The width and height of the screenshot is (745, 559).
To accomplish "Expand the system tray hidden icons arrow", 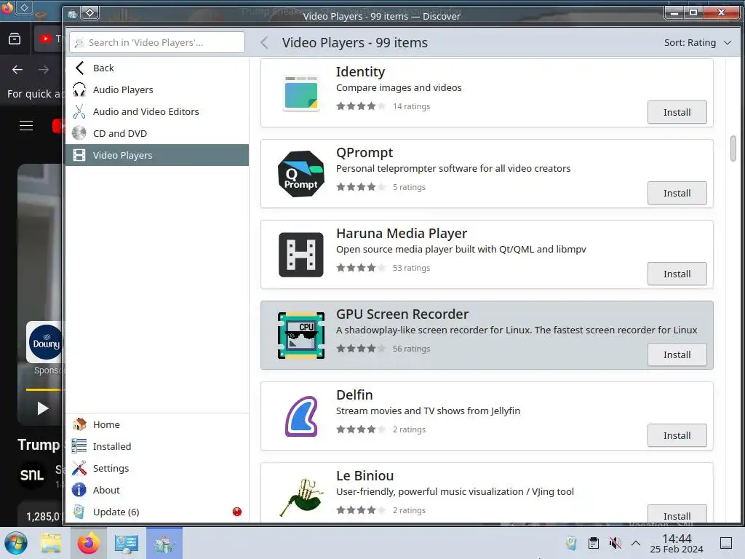I will pyautogui.click(x=636, y=543).
